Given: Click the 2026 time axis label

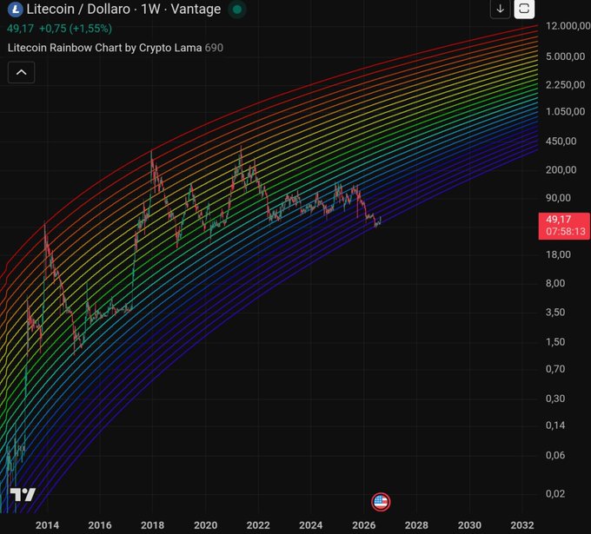Looking at the screenshot, I should 363,525.
